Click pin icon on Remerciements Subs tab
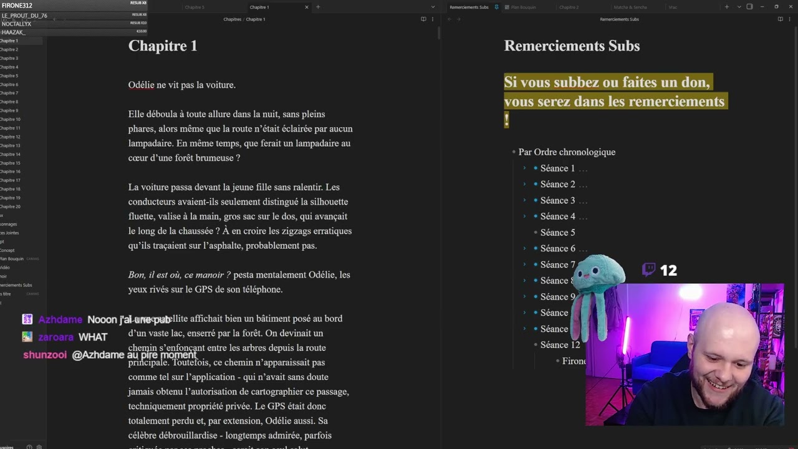The height and width of the screenshot is (449, 798). click(x=496, y=7)
